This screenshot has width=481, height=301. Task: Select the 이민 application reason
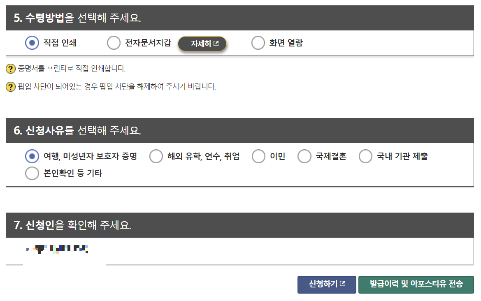coord(258,156)
